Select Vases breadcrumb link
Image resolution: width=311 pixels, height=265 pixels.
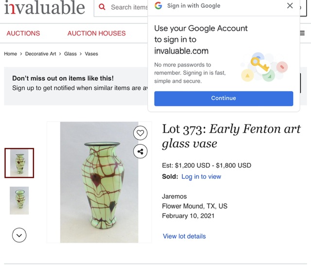[x=91, y=54]
